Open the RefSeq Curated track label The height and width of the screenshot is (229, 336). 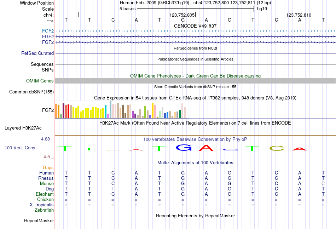37,53
